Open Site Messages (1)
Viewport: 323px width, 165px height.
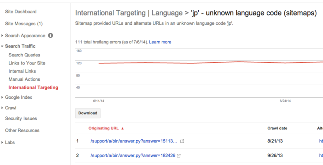[24, 24]
